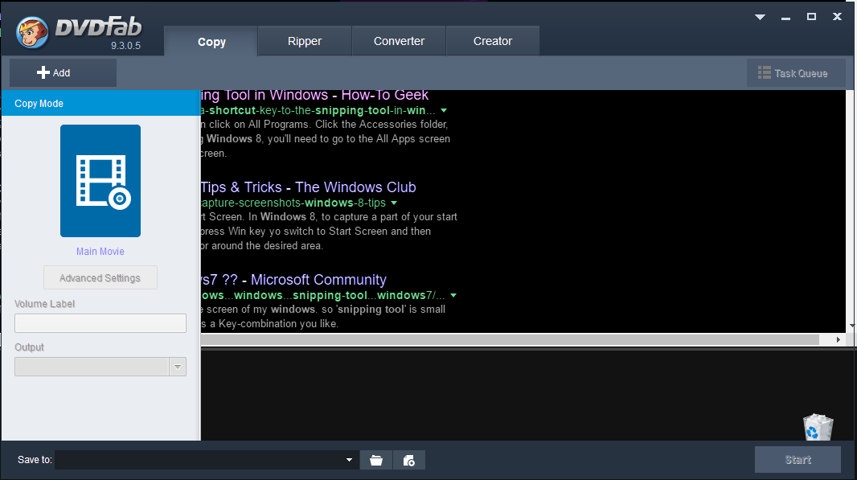
Task: Click the vertical scrollbar down arrow
Action: click(x=851, y=326)
